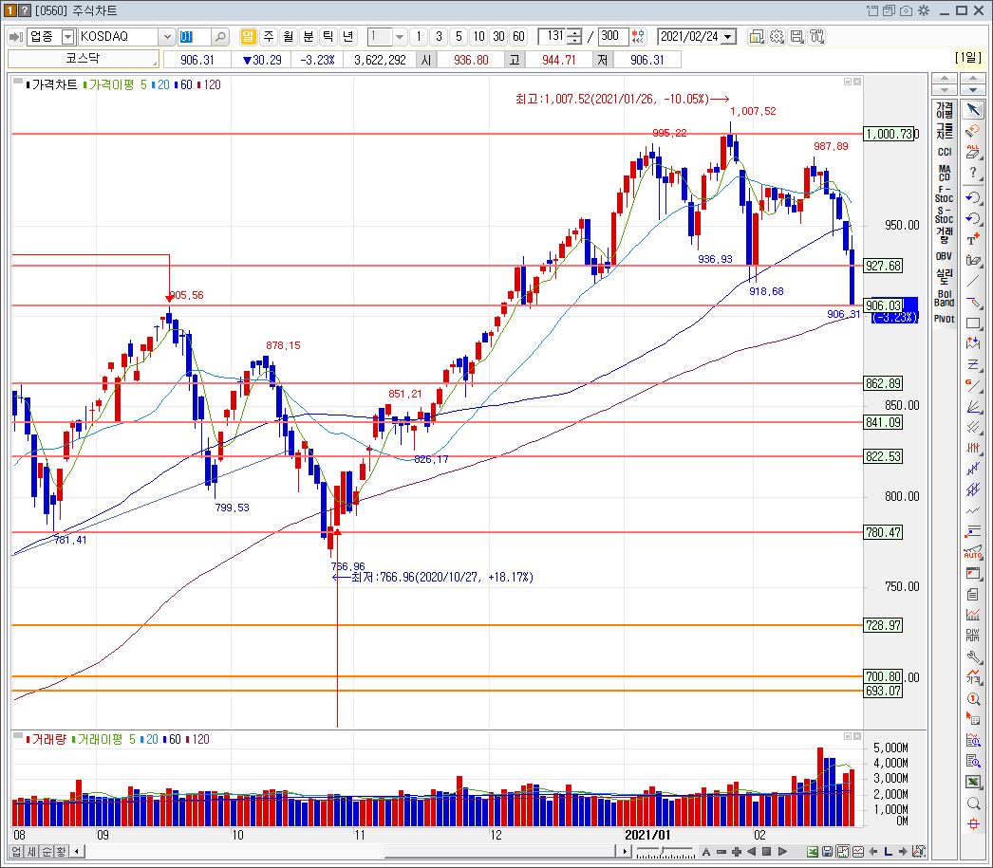This screenshot has height=868, width=993.
Task: Click the 131 candle count spinner
Action: (573, 37)
